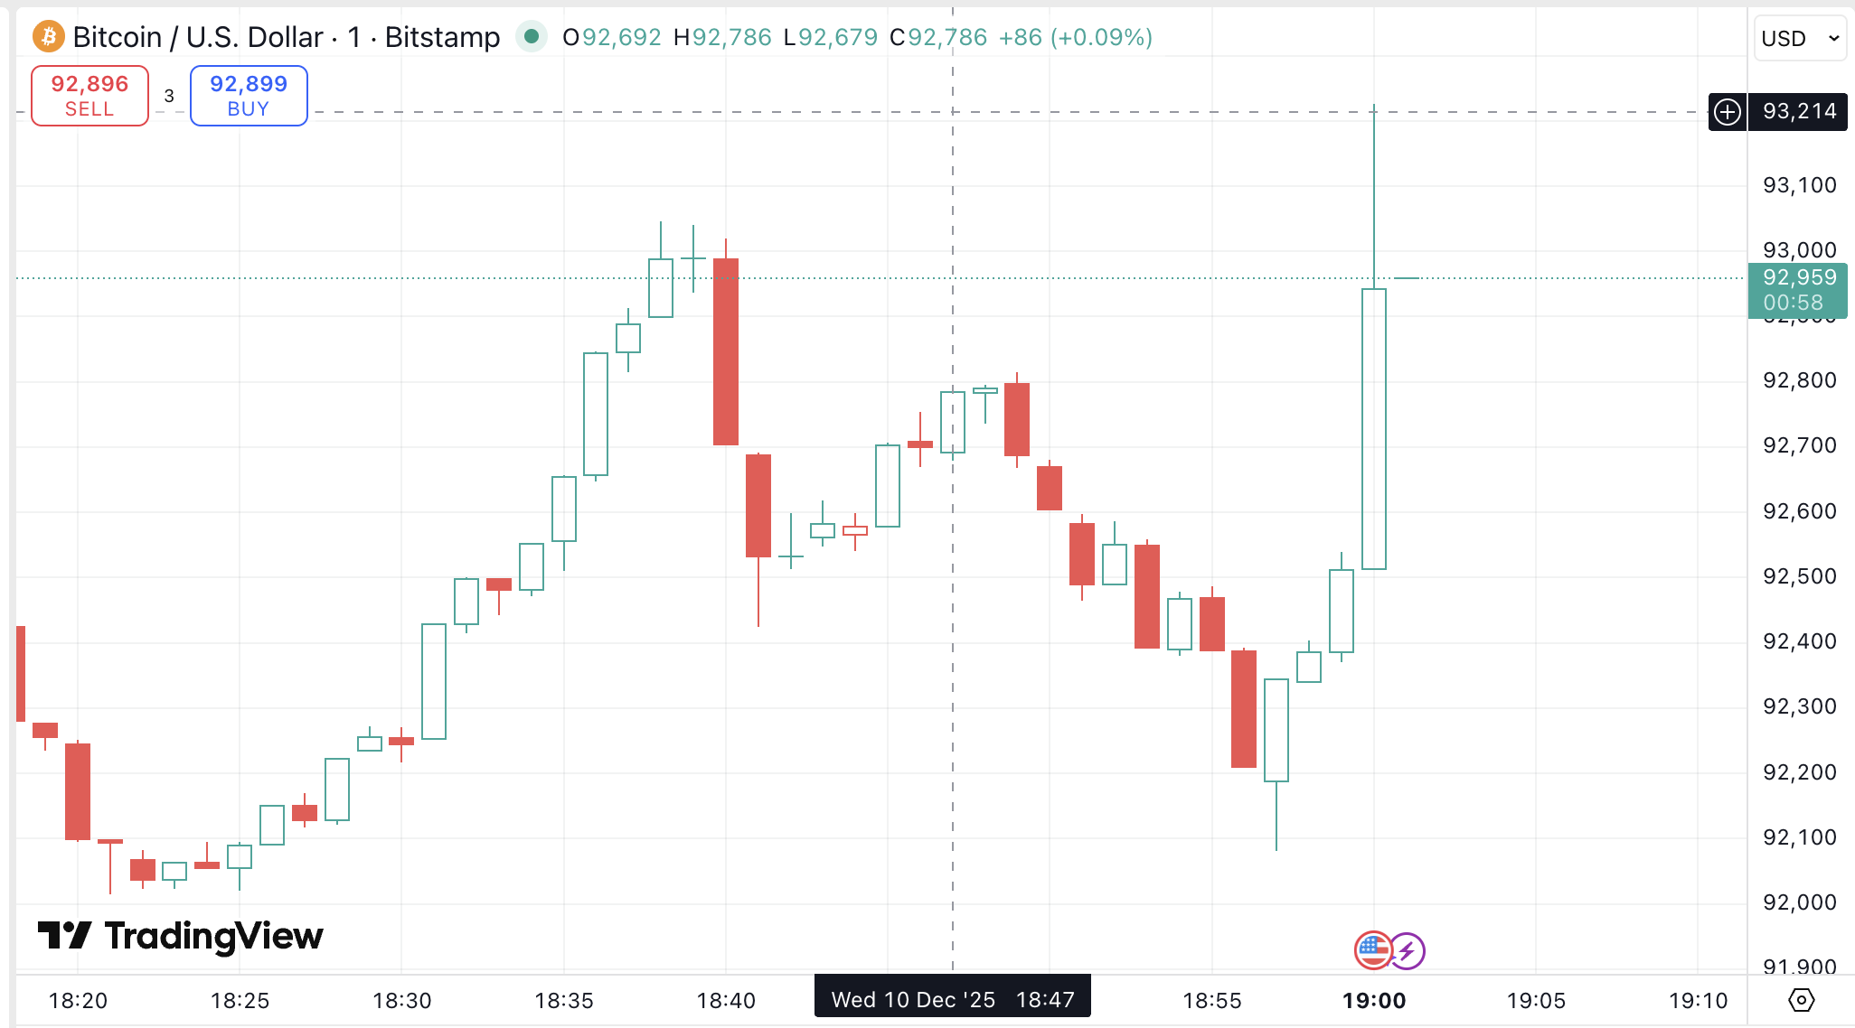
Task: Click the plus icon next to 93,214 price
Action: point(1727,112)
